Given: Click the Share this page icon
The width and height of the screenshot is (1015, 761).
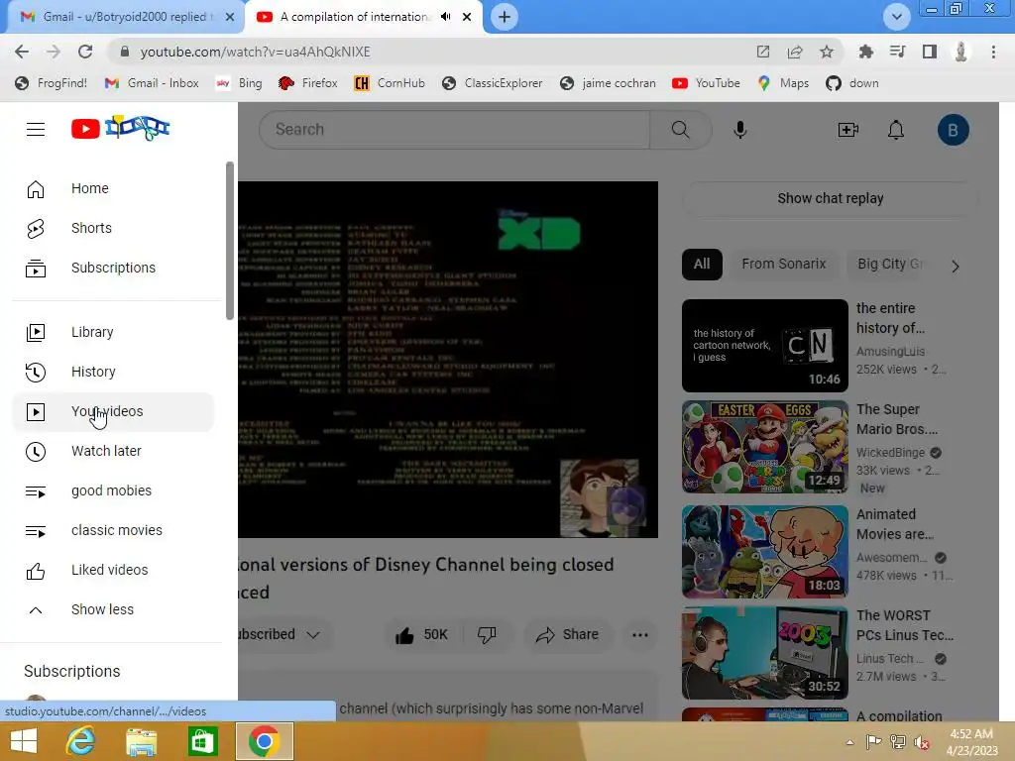Looking at the screenshot, I should click(x=795, y=52).
